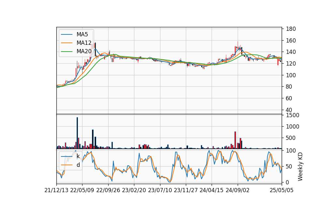Click the 160 price axis label
The width and height of the screenshot is (313, 224).
click(x=291, y=41)
